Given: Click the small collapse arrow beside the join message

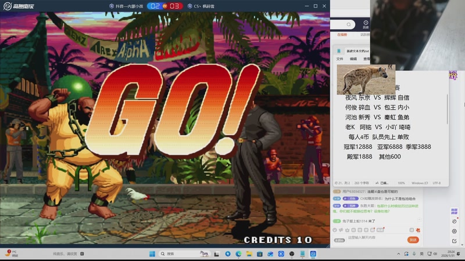Looking at the screenshot, I should (x=419, y=220).
